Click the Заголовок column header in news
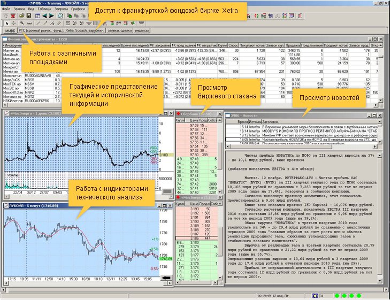Image resolution: width=391 pixels, height=300 pixels. 319,122
